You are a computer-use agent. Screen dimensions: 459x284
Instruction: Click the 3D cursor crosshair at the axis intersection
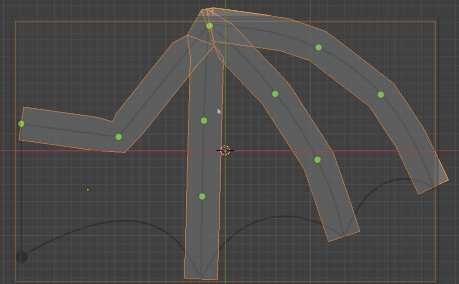tap(225, 150)
